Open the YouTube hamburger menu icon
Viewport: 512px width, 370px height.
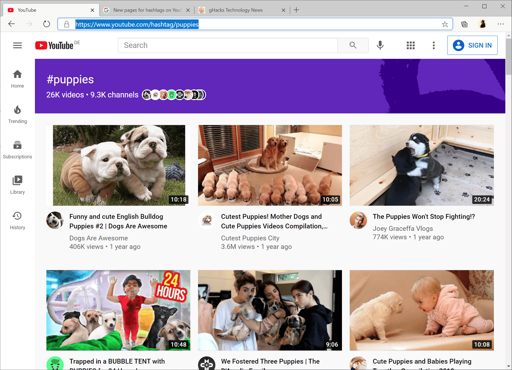pos(18,45)
